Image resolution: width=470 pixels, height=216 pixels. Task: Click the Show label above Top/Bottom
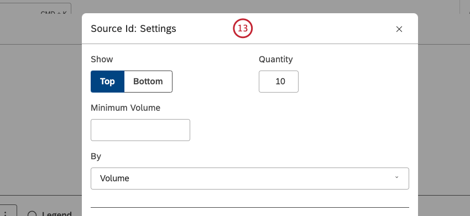point(102,59)
